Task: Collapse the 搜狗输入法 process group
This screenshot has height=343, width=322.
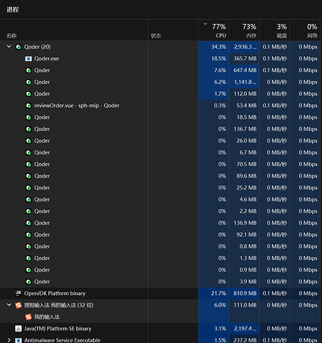Action: pos(9,305)
